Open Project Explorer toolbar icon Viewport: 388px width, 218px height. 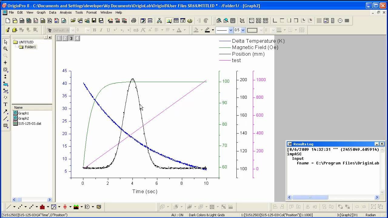[169, 21]
